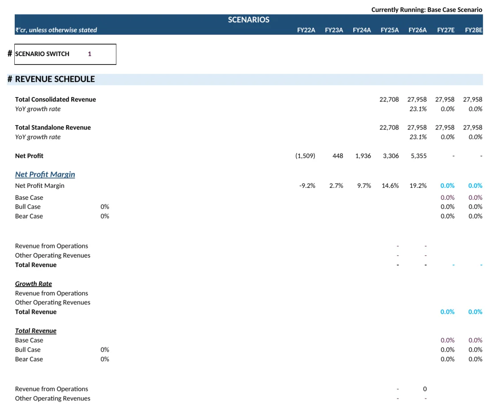The height and width of the screenshot is (409, 490).
Task: Select the FY26A Total Standalone Revenue value 27,958
Action: (417, 127)
